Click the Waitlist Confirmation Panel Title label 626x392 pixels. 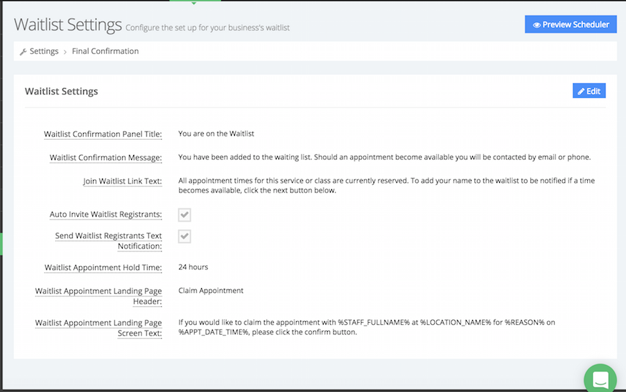click(103, 134)
